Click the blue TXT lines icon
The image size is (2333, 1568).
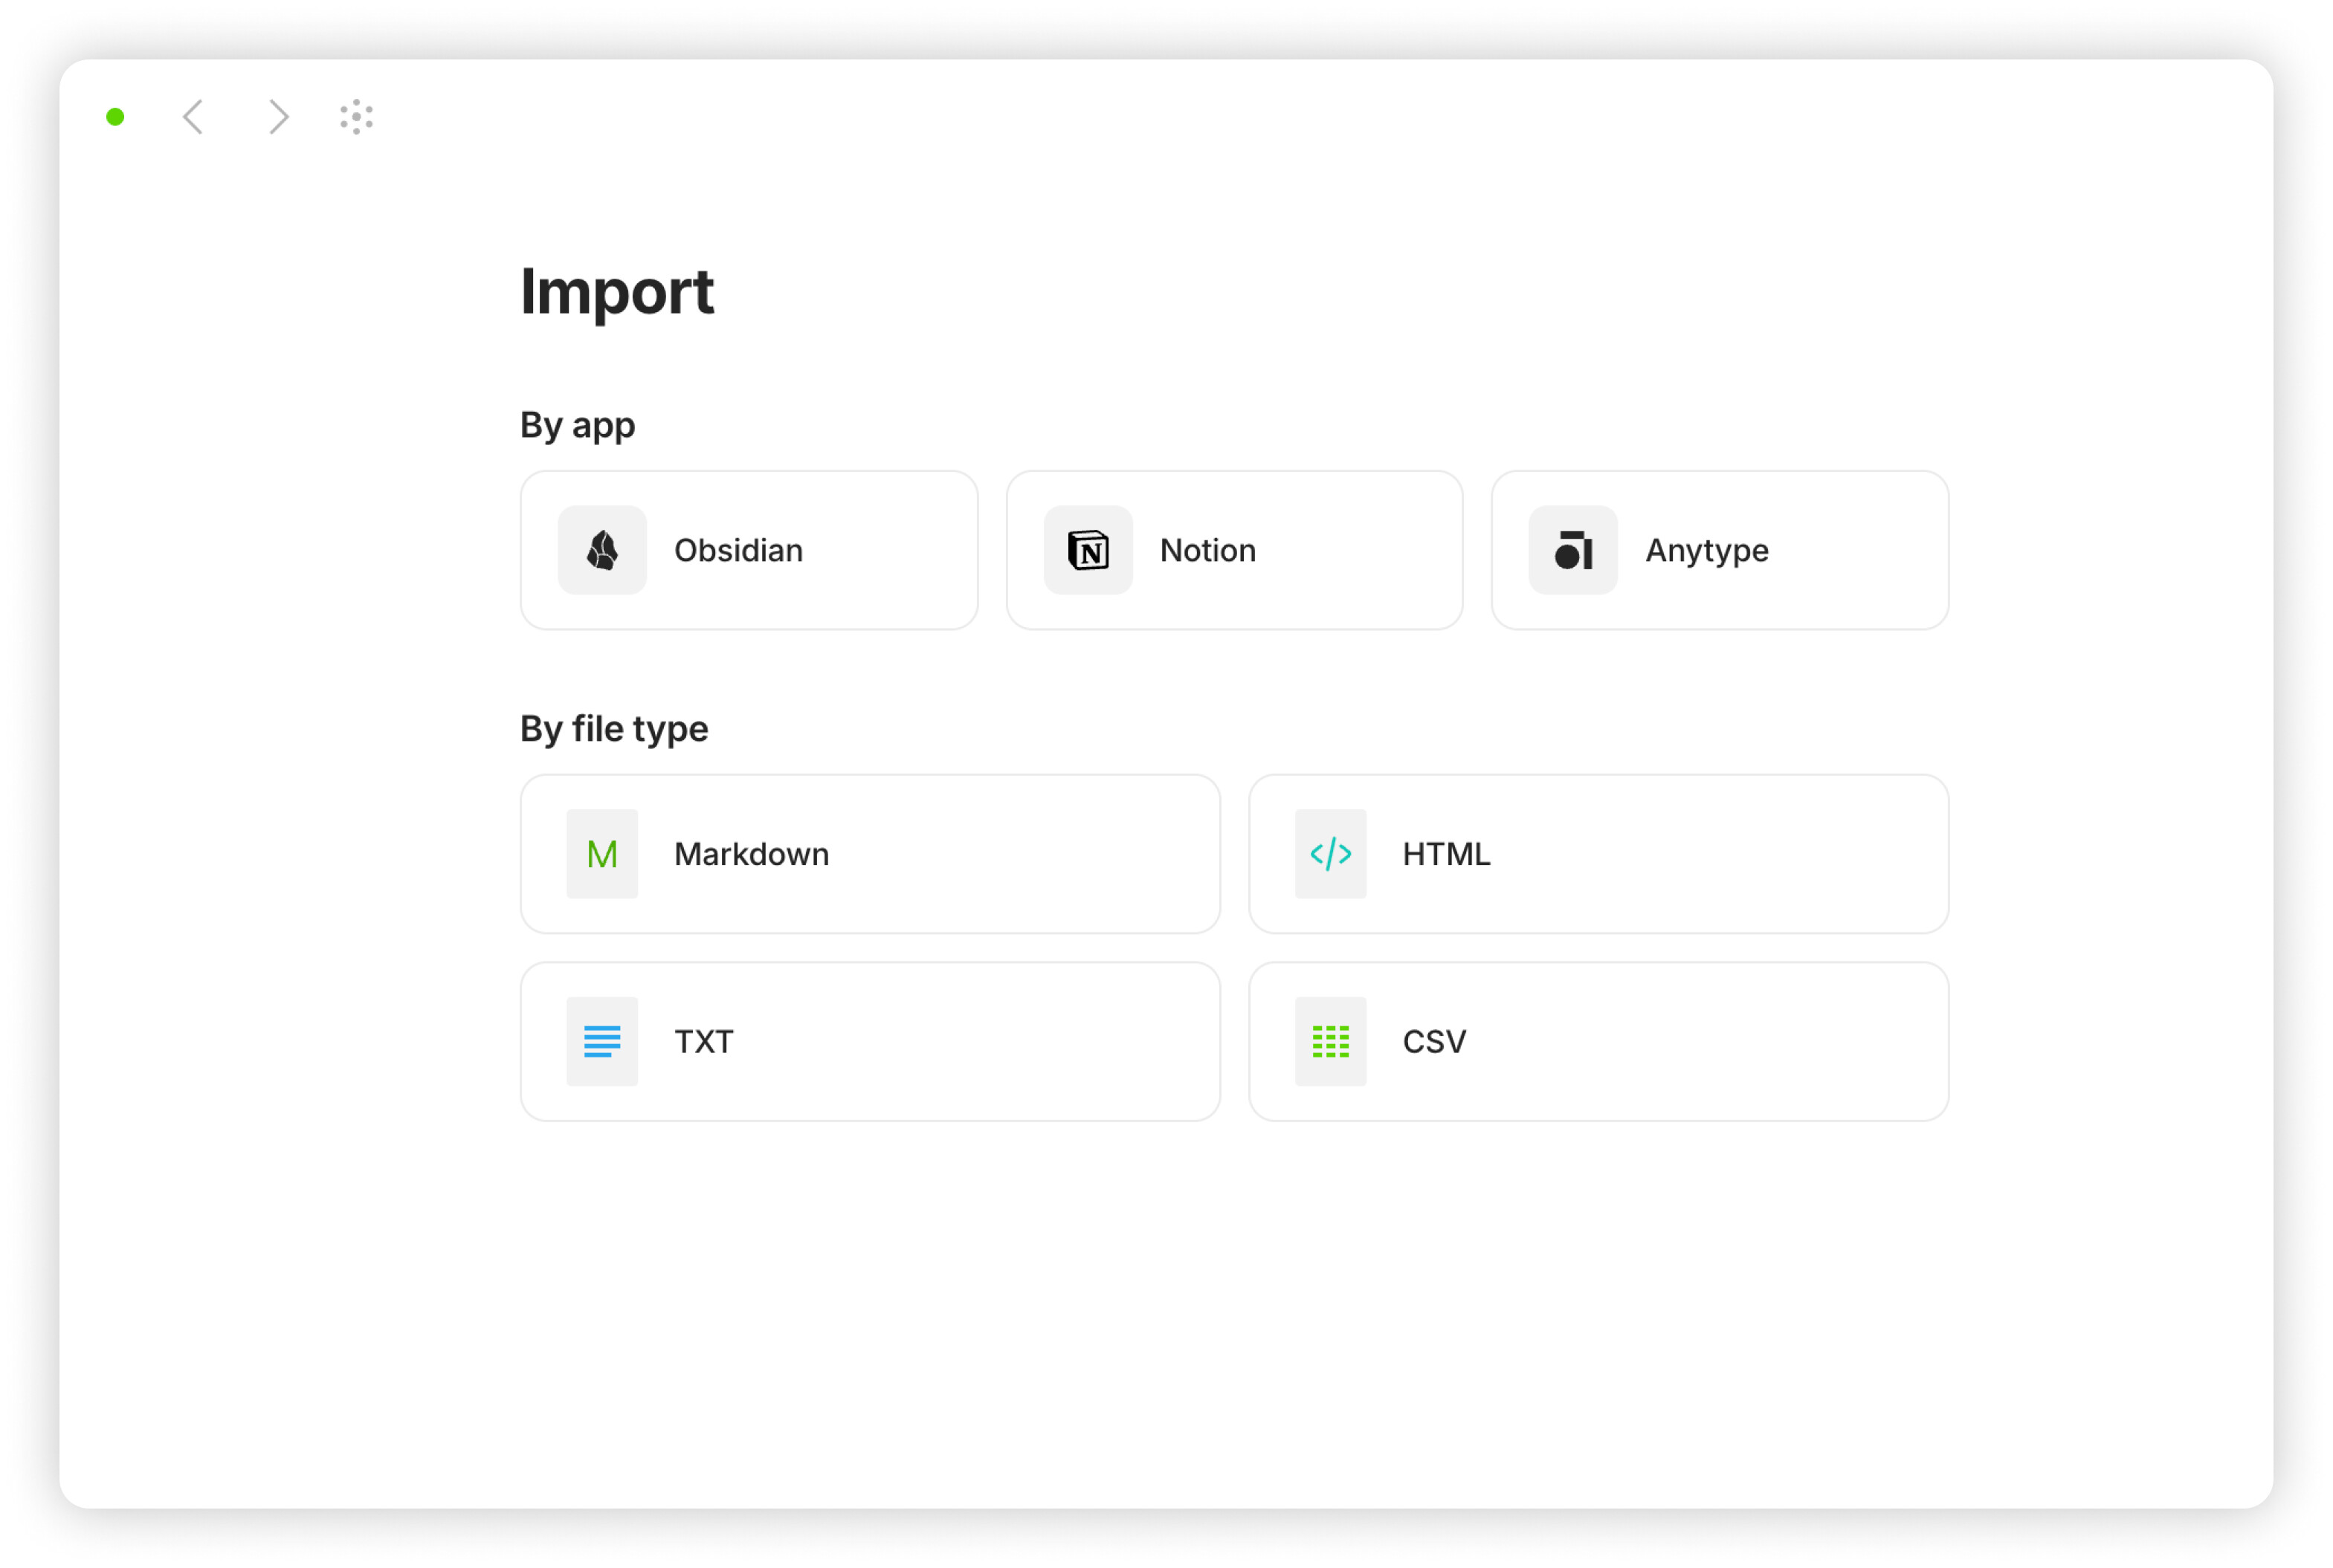[x=601, y=1041]
